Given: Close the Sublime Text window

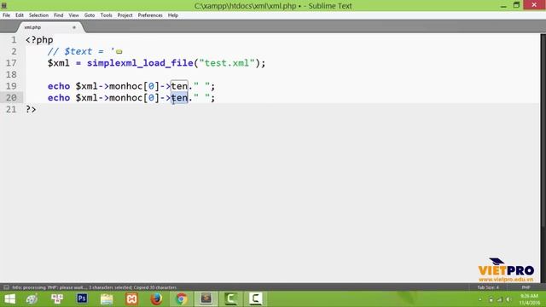Looking at the screenshot, I should [x=535, y=5].
